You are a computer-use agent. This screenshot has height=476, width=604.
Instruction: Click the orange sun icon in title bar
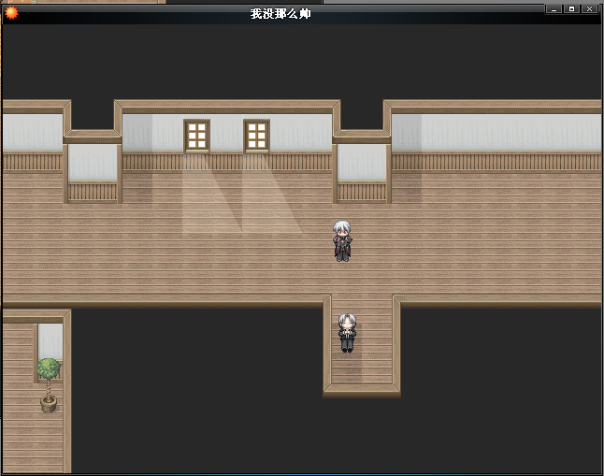click(x=11, y=13)
